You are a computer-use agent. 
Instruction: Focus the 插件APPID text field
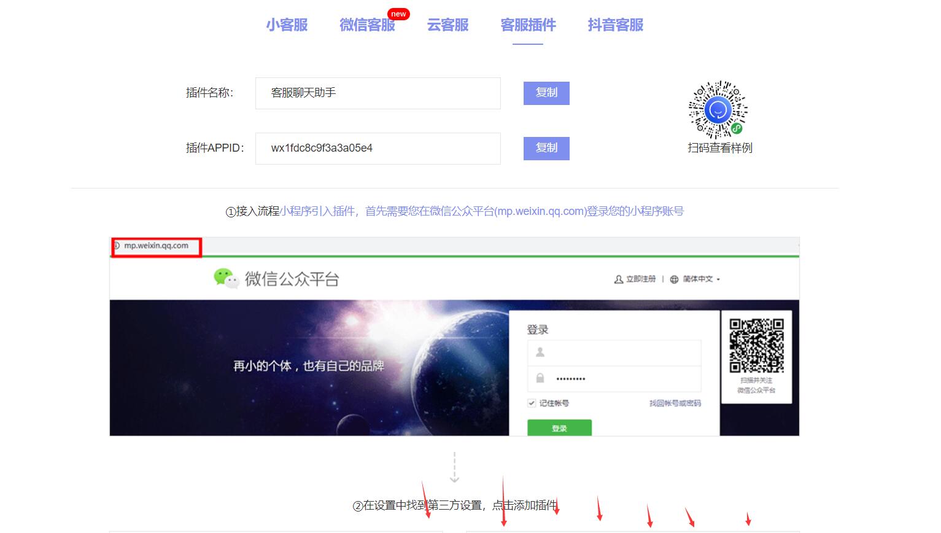378,149
